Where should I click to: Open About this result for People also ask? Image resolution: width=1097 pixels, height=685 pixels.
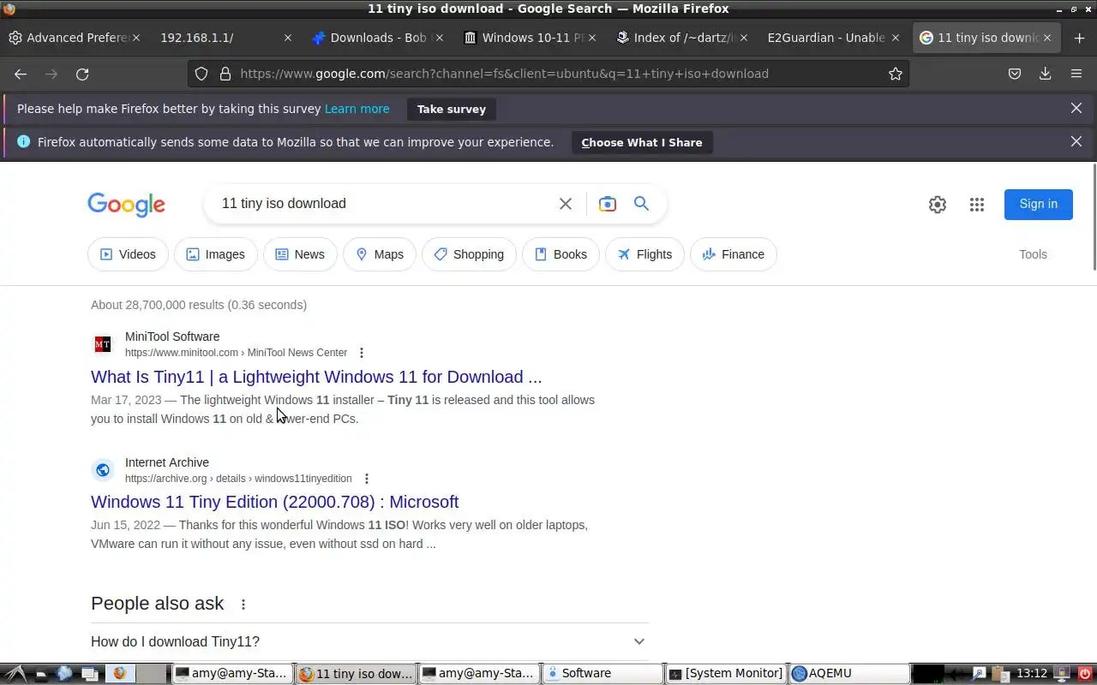point(243,605)
